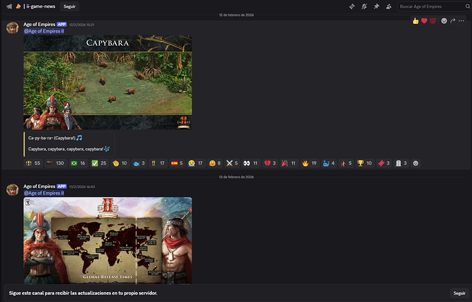Forward the Capybara message using arrow icon
This screenshot has width=472, height=302.
pyautogui.click(x=453, y=20)
